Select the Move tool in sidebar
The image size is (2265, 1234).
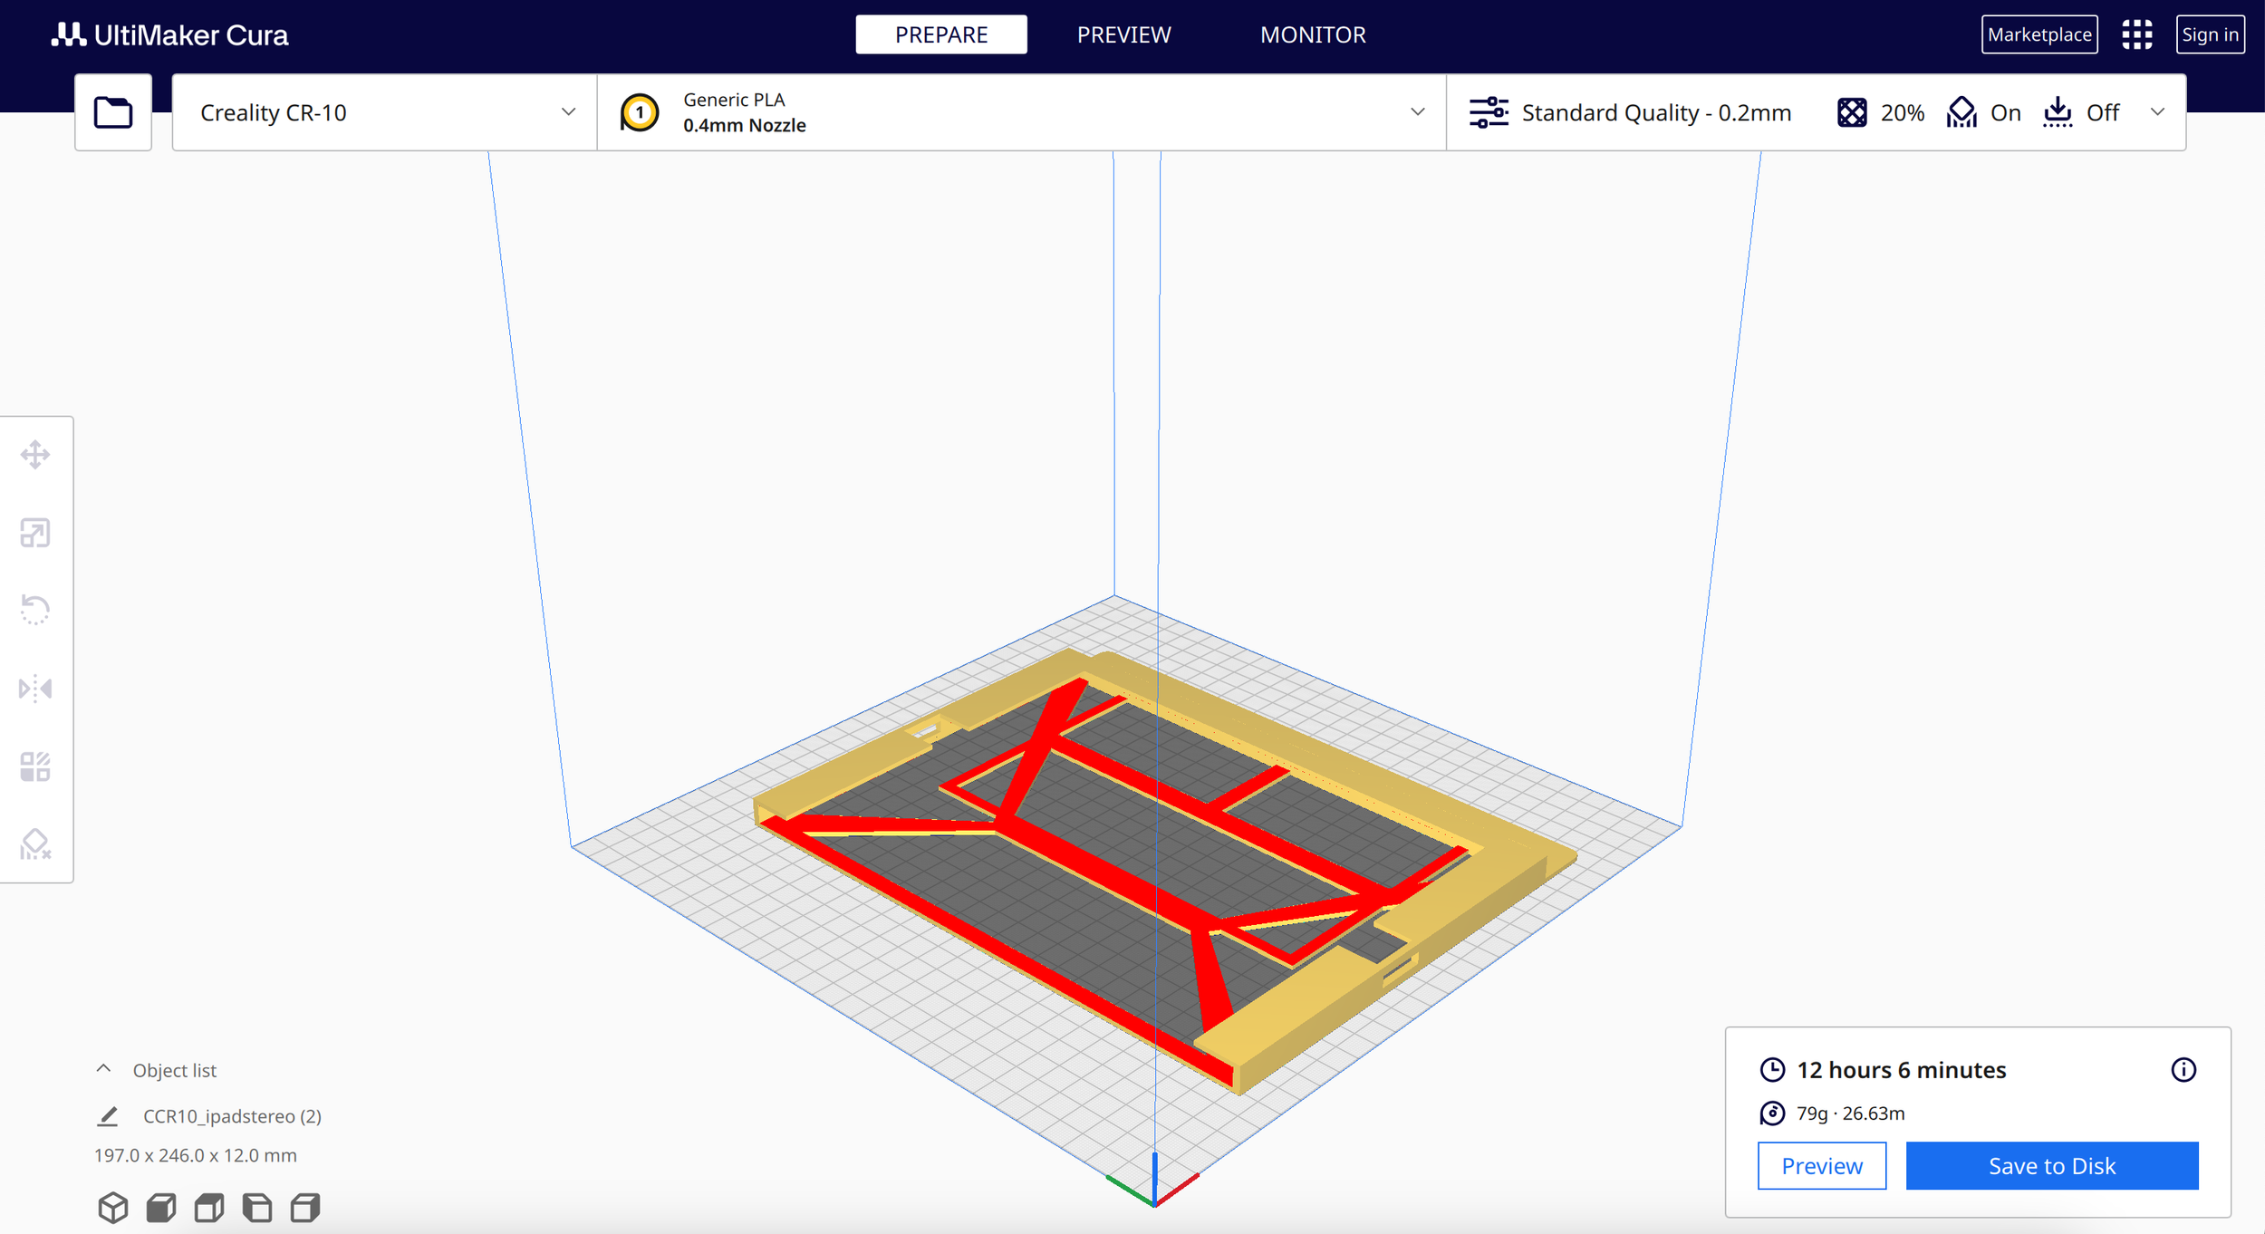click(35, 455)
